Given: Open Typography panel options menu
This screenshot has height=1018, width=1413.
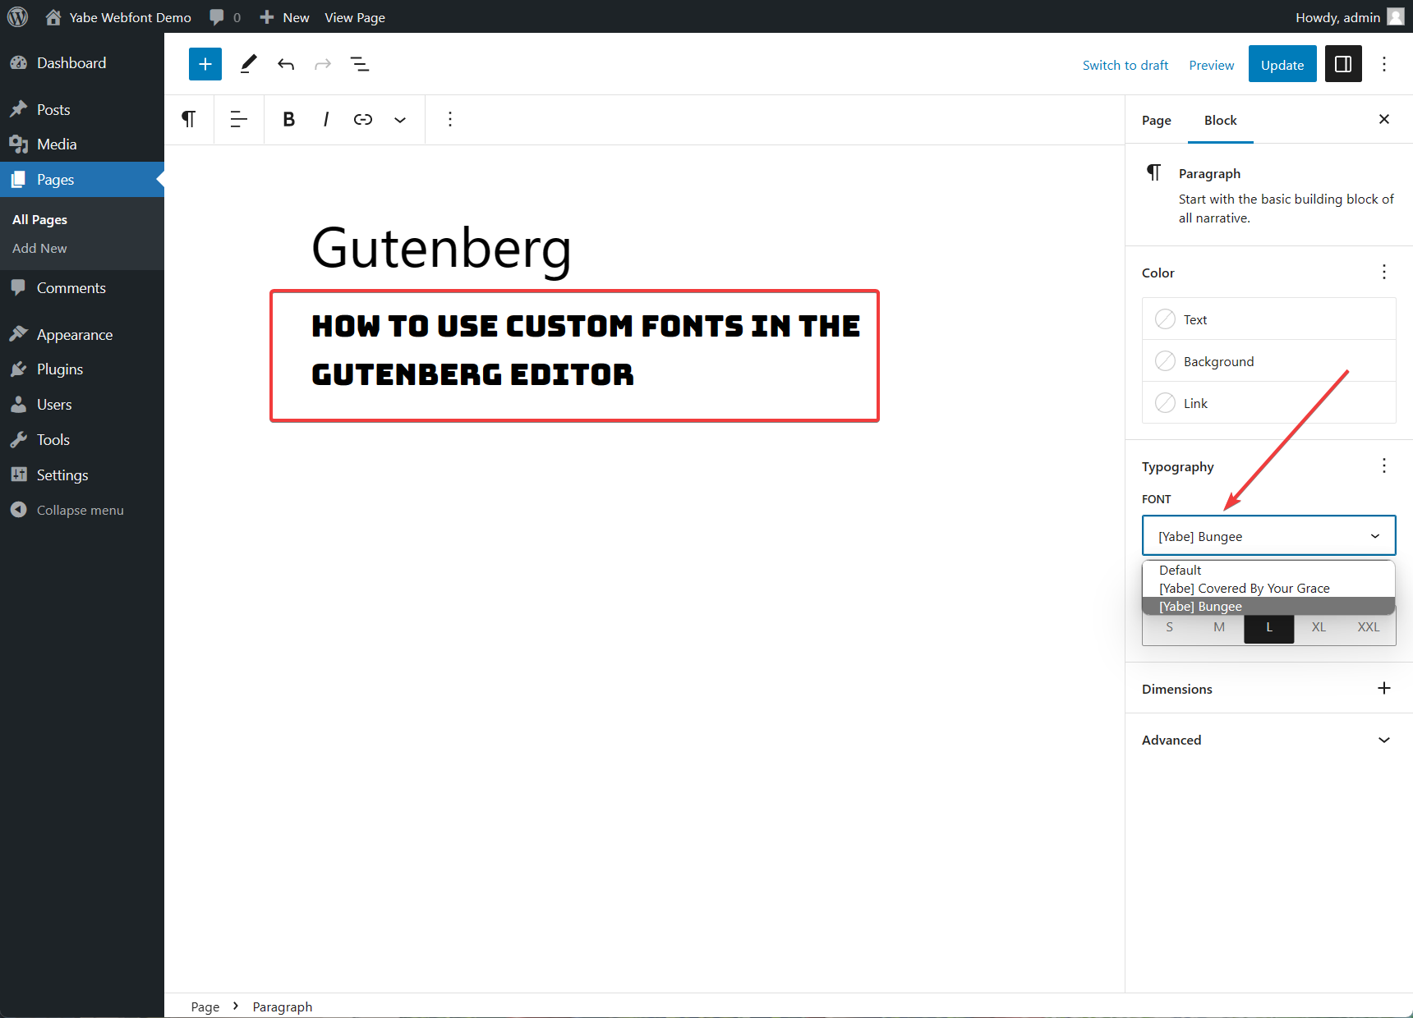Looking at the screenshot, I should 1384,466.
